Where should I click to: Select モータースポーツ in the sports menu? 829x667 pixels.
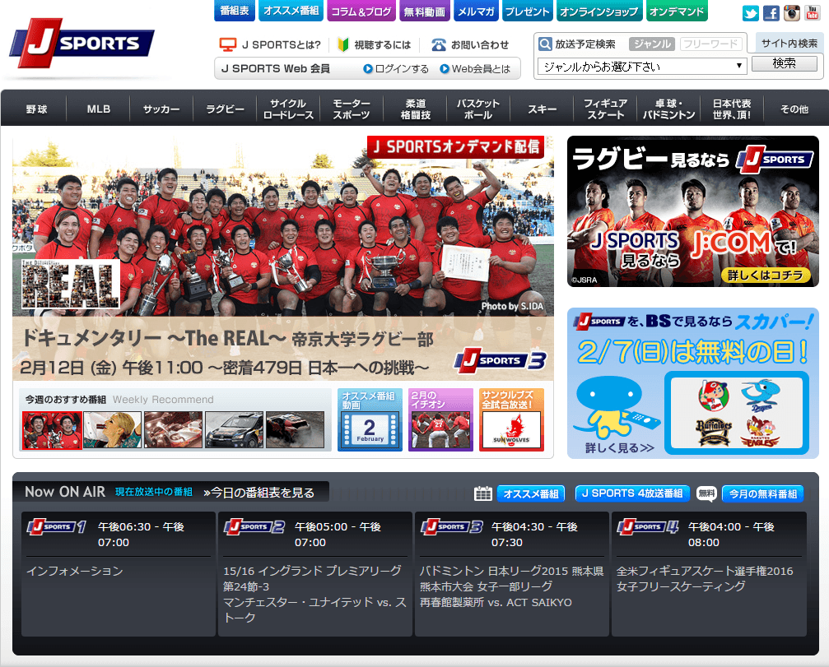(x=352, y=109)
